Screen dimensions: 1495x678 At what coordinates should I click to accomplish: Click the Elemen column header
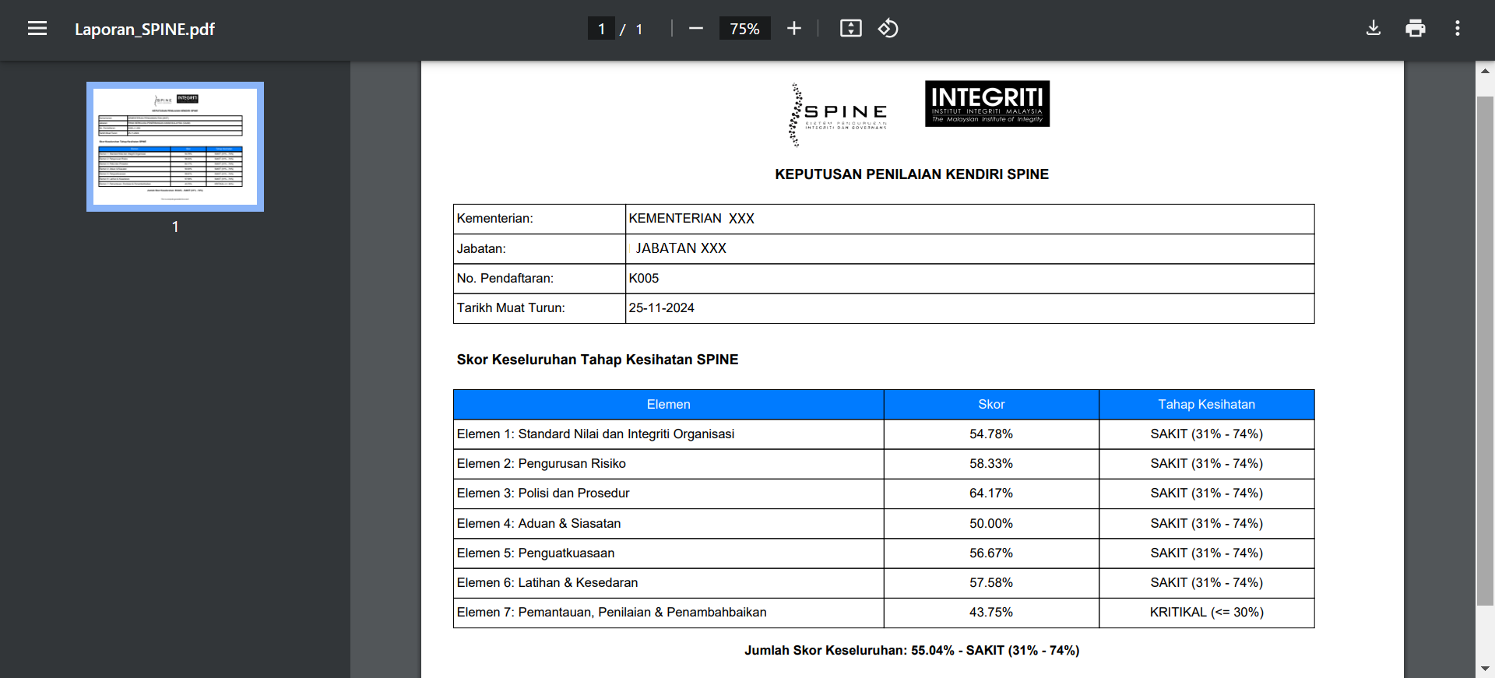click(668, 405)
